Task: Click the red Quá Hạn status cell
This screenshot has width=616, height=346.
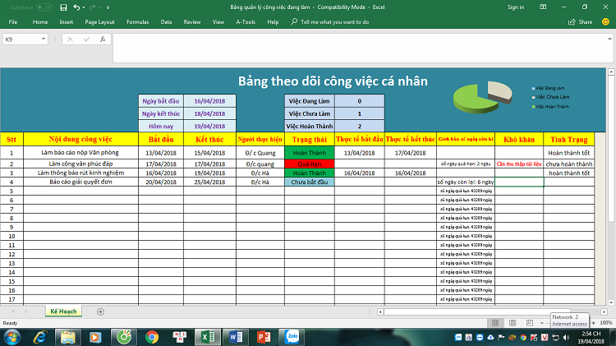Action: [309, 164]
